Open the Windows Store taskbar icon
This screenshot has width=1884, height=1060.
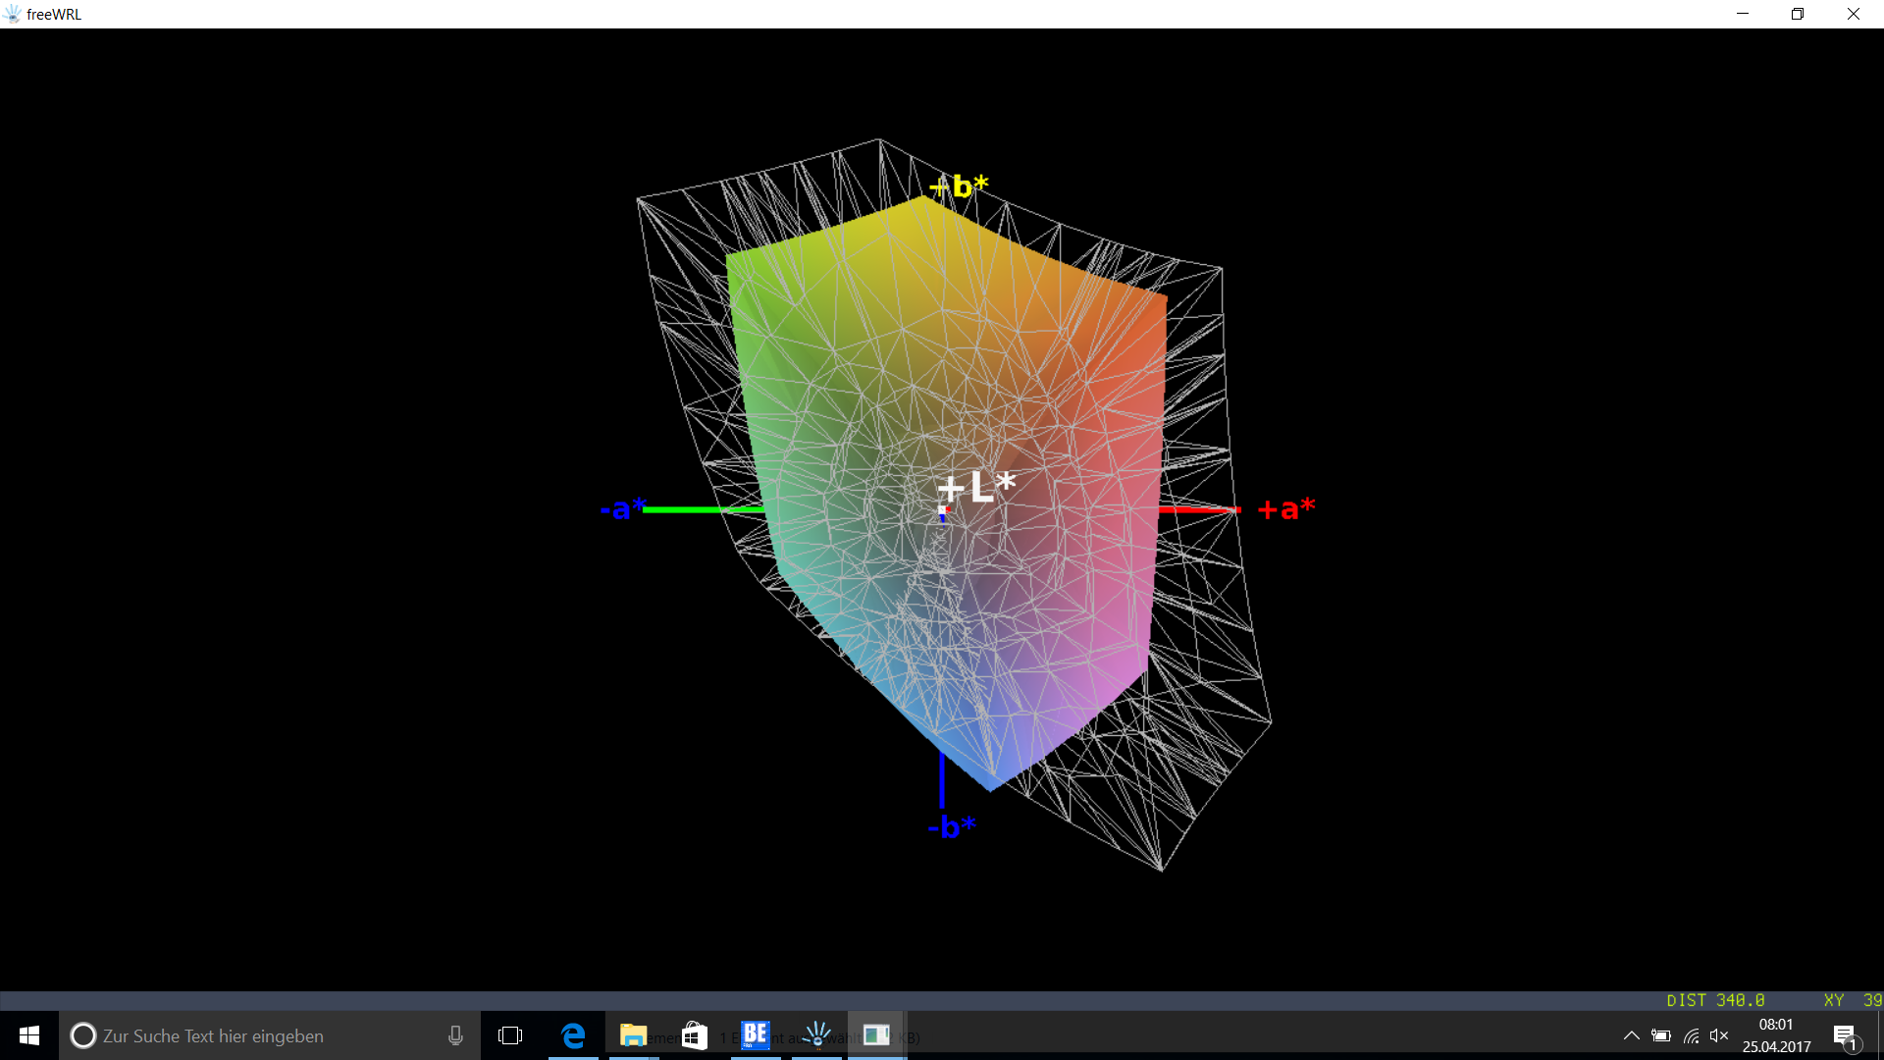pos(695,1035)
